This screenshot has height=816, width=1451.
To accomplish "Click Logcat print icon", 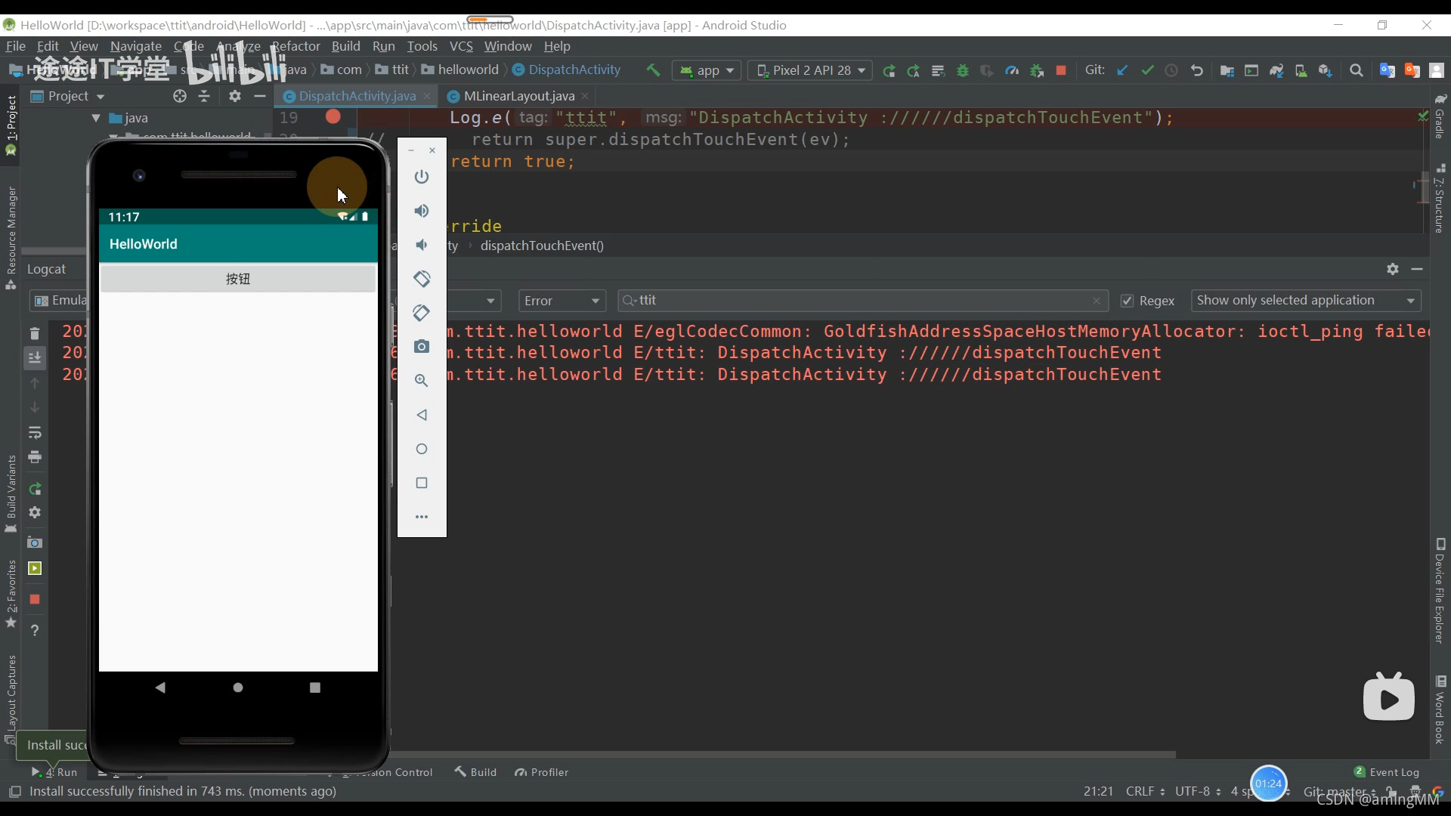I will (x=35, y=457).
